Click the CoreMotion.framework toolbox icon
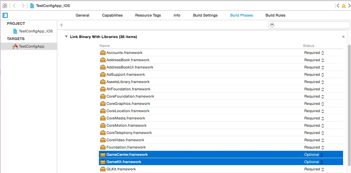This screenshot has width=351, height=173. tap(103, 126)
